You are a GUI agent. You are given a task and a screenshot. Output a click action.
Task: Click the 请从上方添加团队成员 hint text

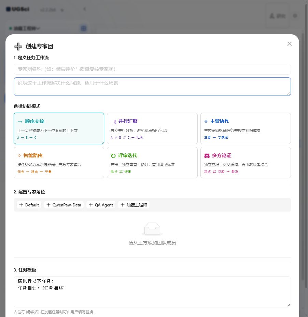click(x=152, y=243)
